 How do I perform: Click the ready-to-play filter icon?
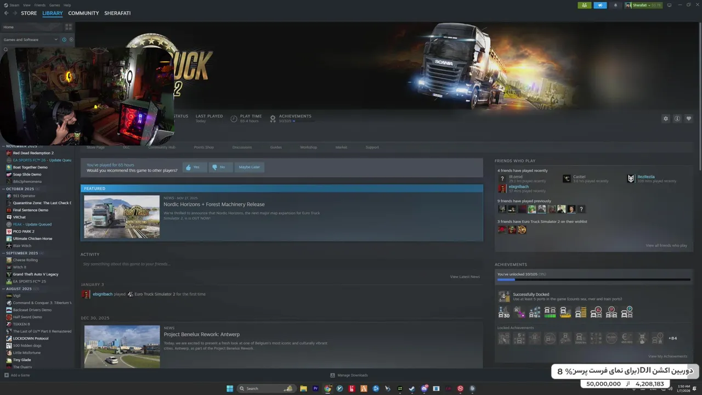click(71, 39)
